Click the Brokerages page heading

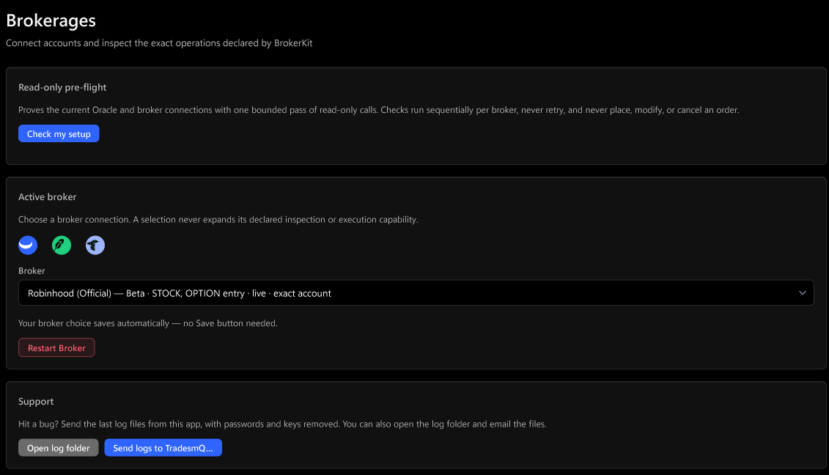[51, 21]
